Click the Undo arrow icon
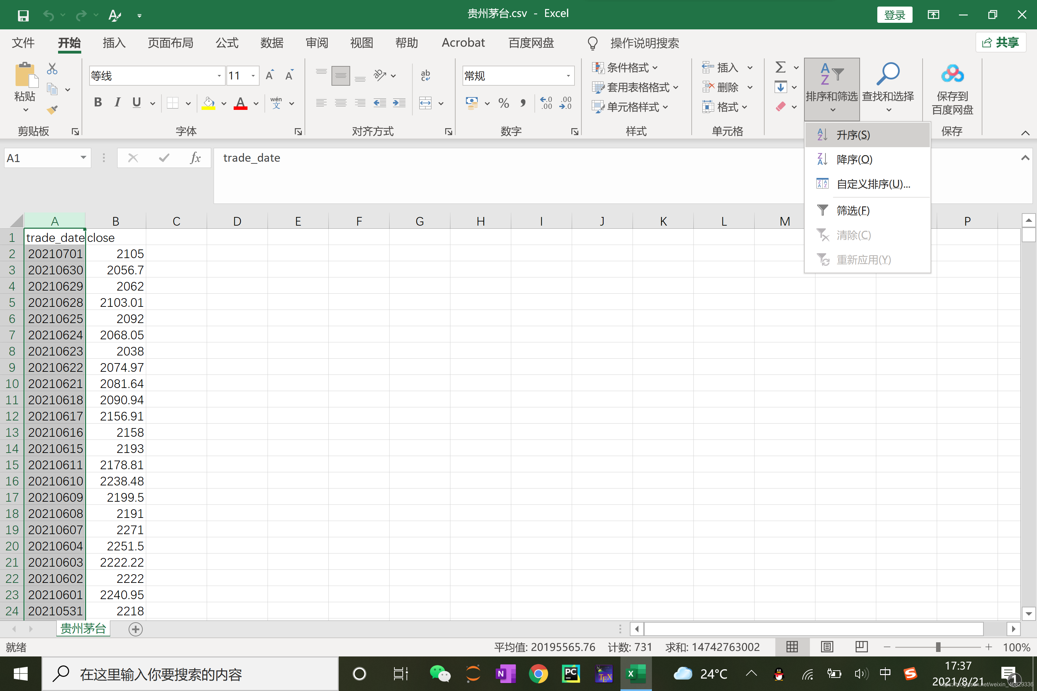 point(48,16)
